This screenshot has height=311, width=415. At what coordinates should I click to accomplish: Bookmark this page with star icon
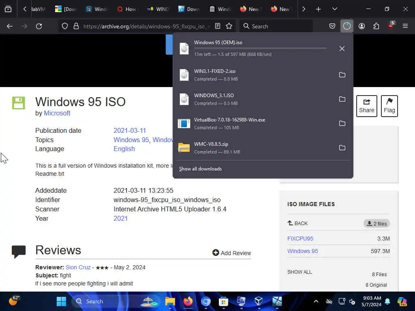tap(229, 26)
